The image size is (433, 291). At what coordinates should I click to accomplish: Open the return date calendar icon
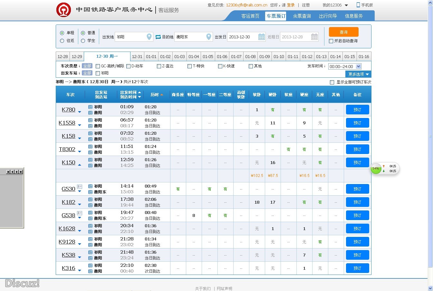(x=314, y=37)
